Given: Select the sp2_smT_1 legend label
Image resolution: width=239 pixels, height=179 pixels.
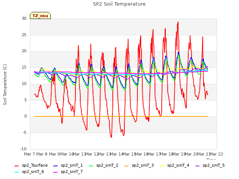Looking at the screenshot, I should [72, 166].
